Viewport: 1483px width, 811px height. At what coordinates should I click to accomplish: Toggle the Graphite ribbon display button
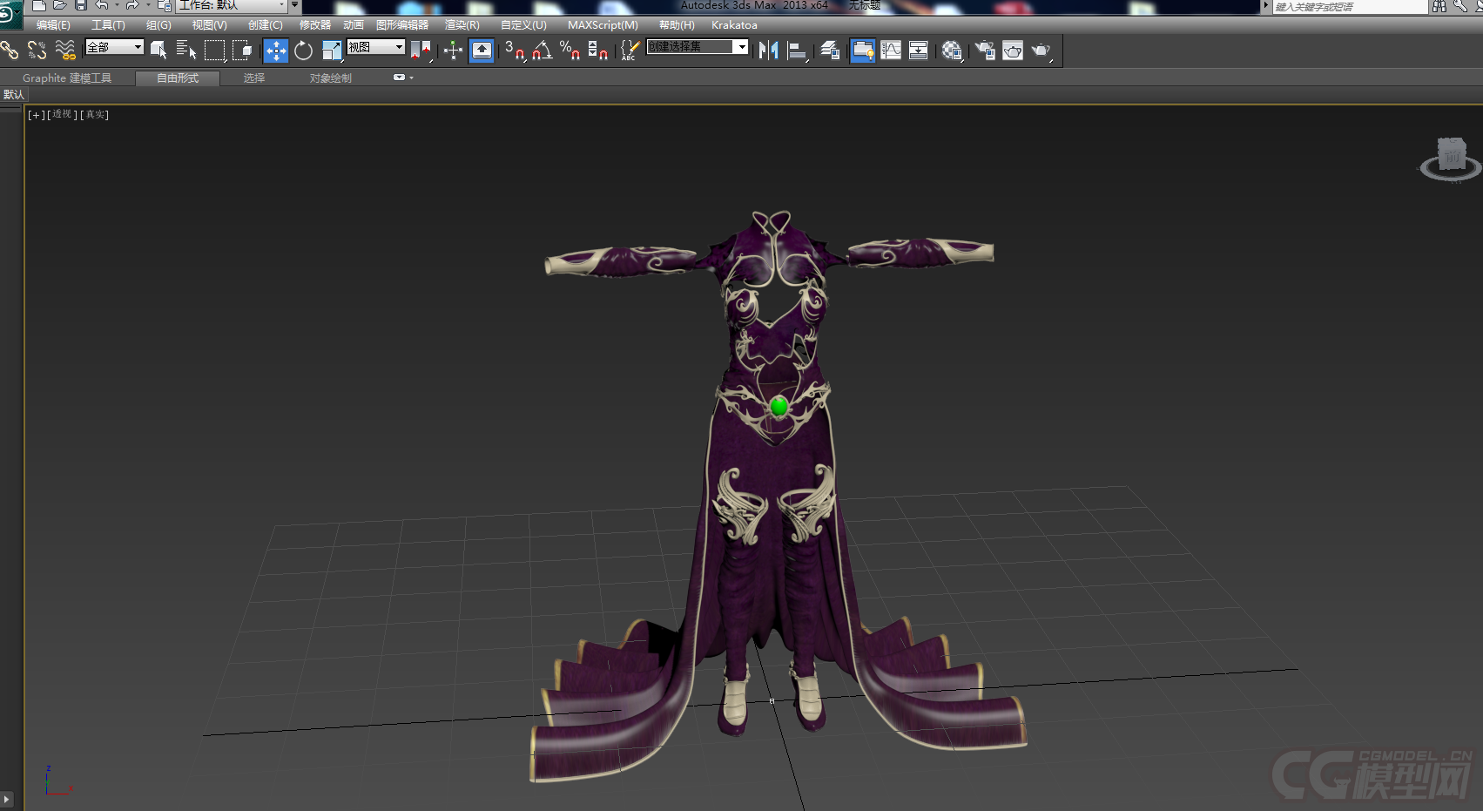coord(863,51)
